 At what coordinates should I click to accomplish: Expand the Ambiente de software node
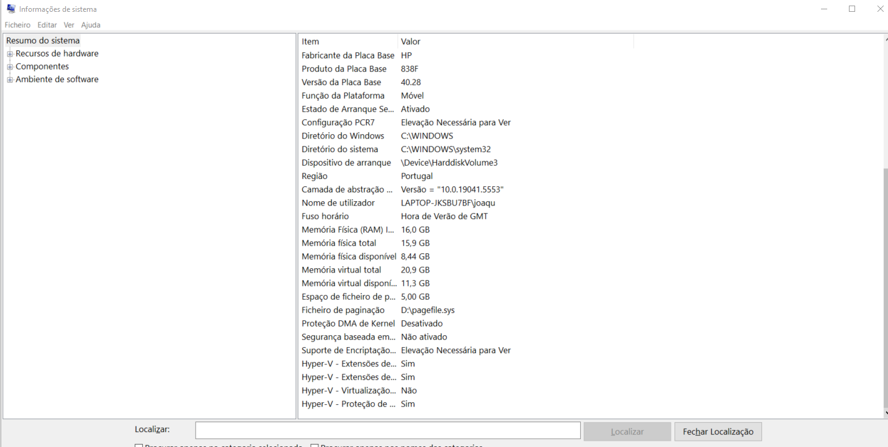(x=10, y=80)
